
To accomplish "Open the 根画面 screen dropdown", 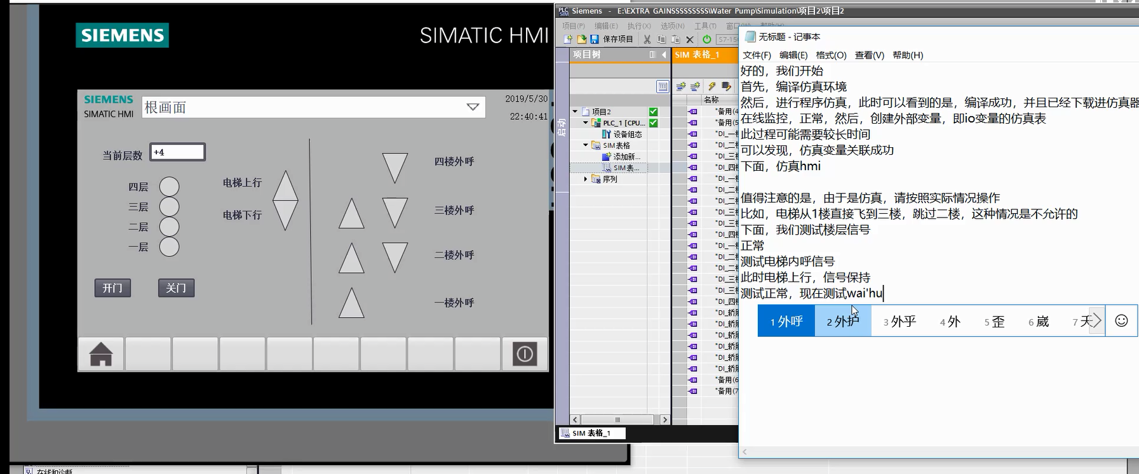I will pyautogui.click(x=473, y=107).
